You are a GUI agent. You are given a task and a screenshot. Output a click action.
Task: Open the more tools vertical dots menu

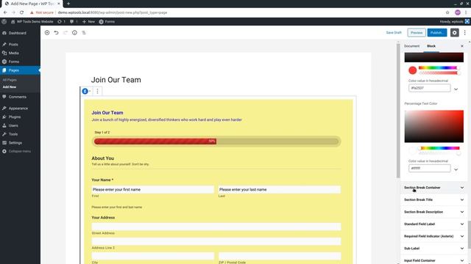(464, 32)
